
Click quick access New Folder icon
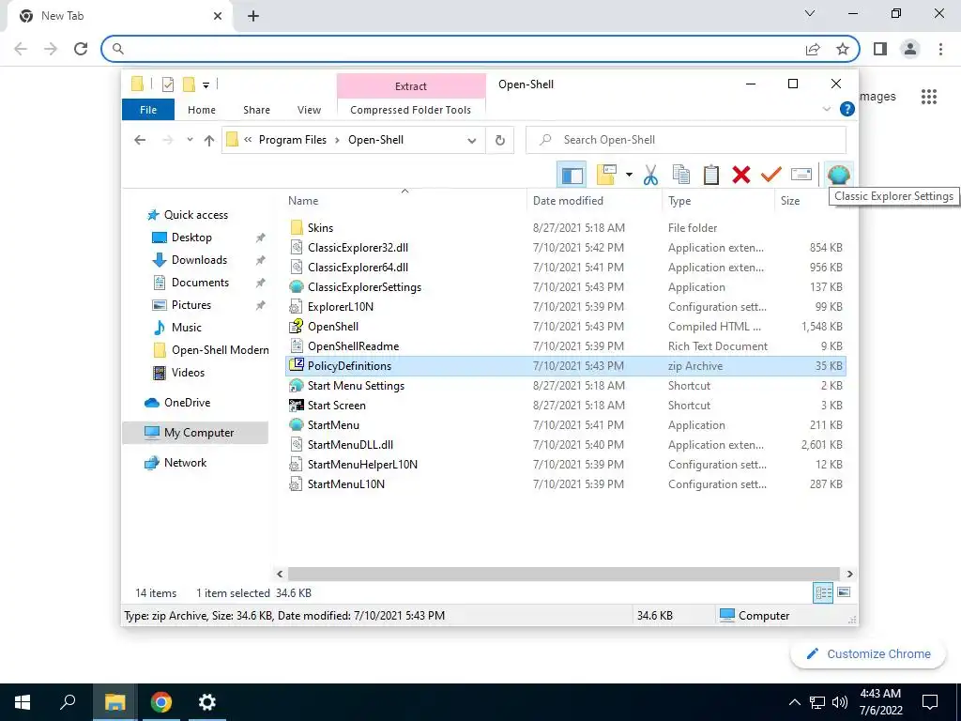(x=189, y=84)
